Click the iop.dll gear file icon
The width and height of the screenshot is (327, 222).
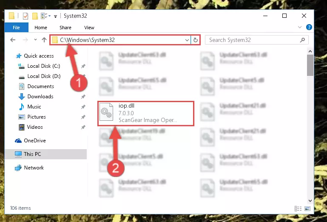(x=106, y=112)
